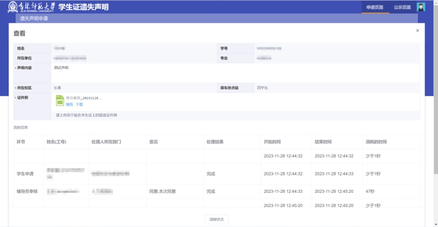This screenshot has width=438, height=227.
Task: Click the attachment filename 微信截图_20231128
Action: (84, 98)
